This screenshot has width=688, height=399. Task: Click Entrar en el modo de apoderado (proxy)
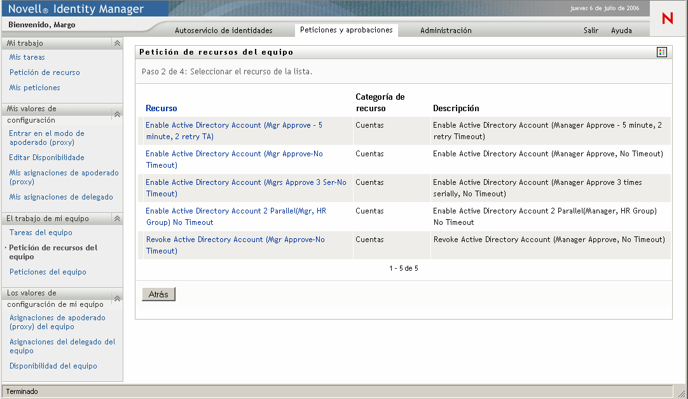[46, 138]
